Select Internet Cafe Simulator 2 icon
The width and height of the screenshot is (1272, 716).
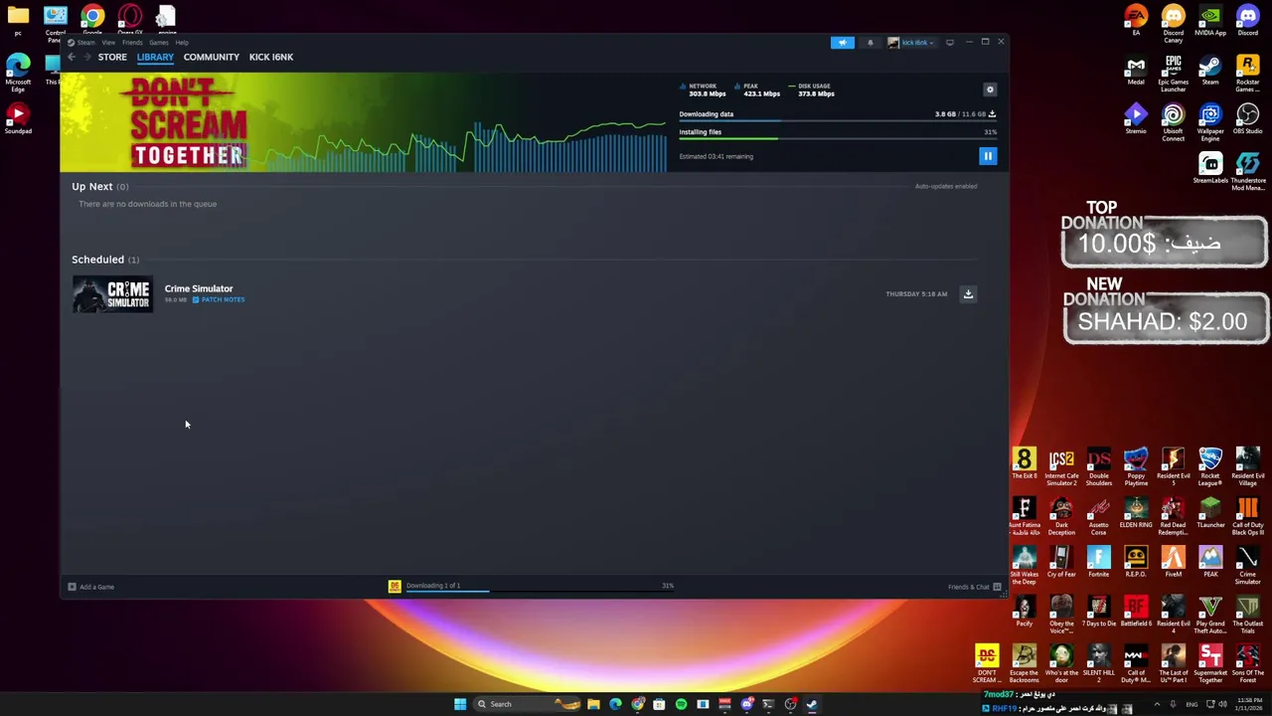[x=1061, y=467]
